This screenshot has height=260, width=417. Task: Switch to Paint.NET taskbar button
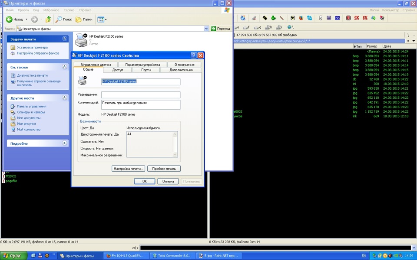220,256
